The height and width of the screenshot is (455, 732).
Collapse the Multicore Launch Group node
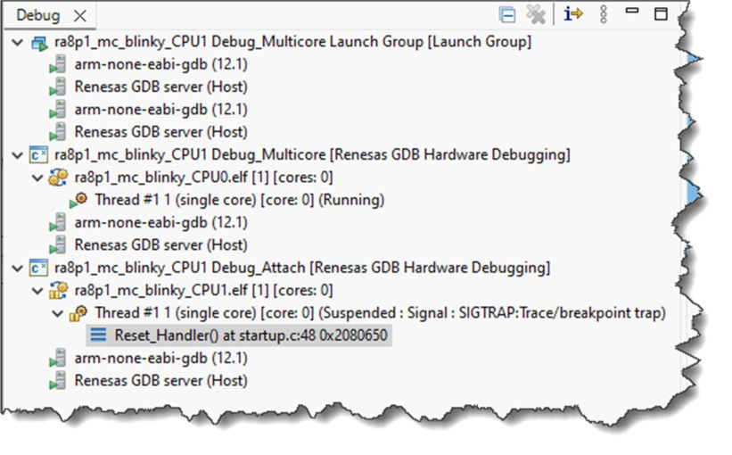tap(18, 43)
